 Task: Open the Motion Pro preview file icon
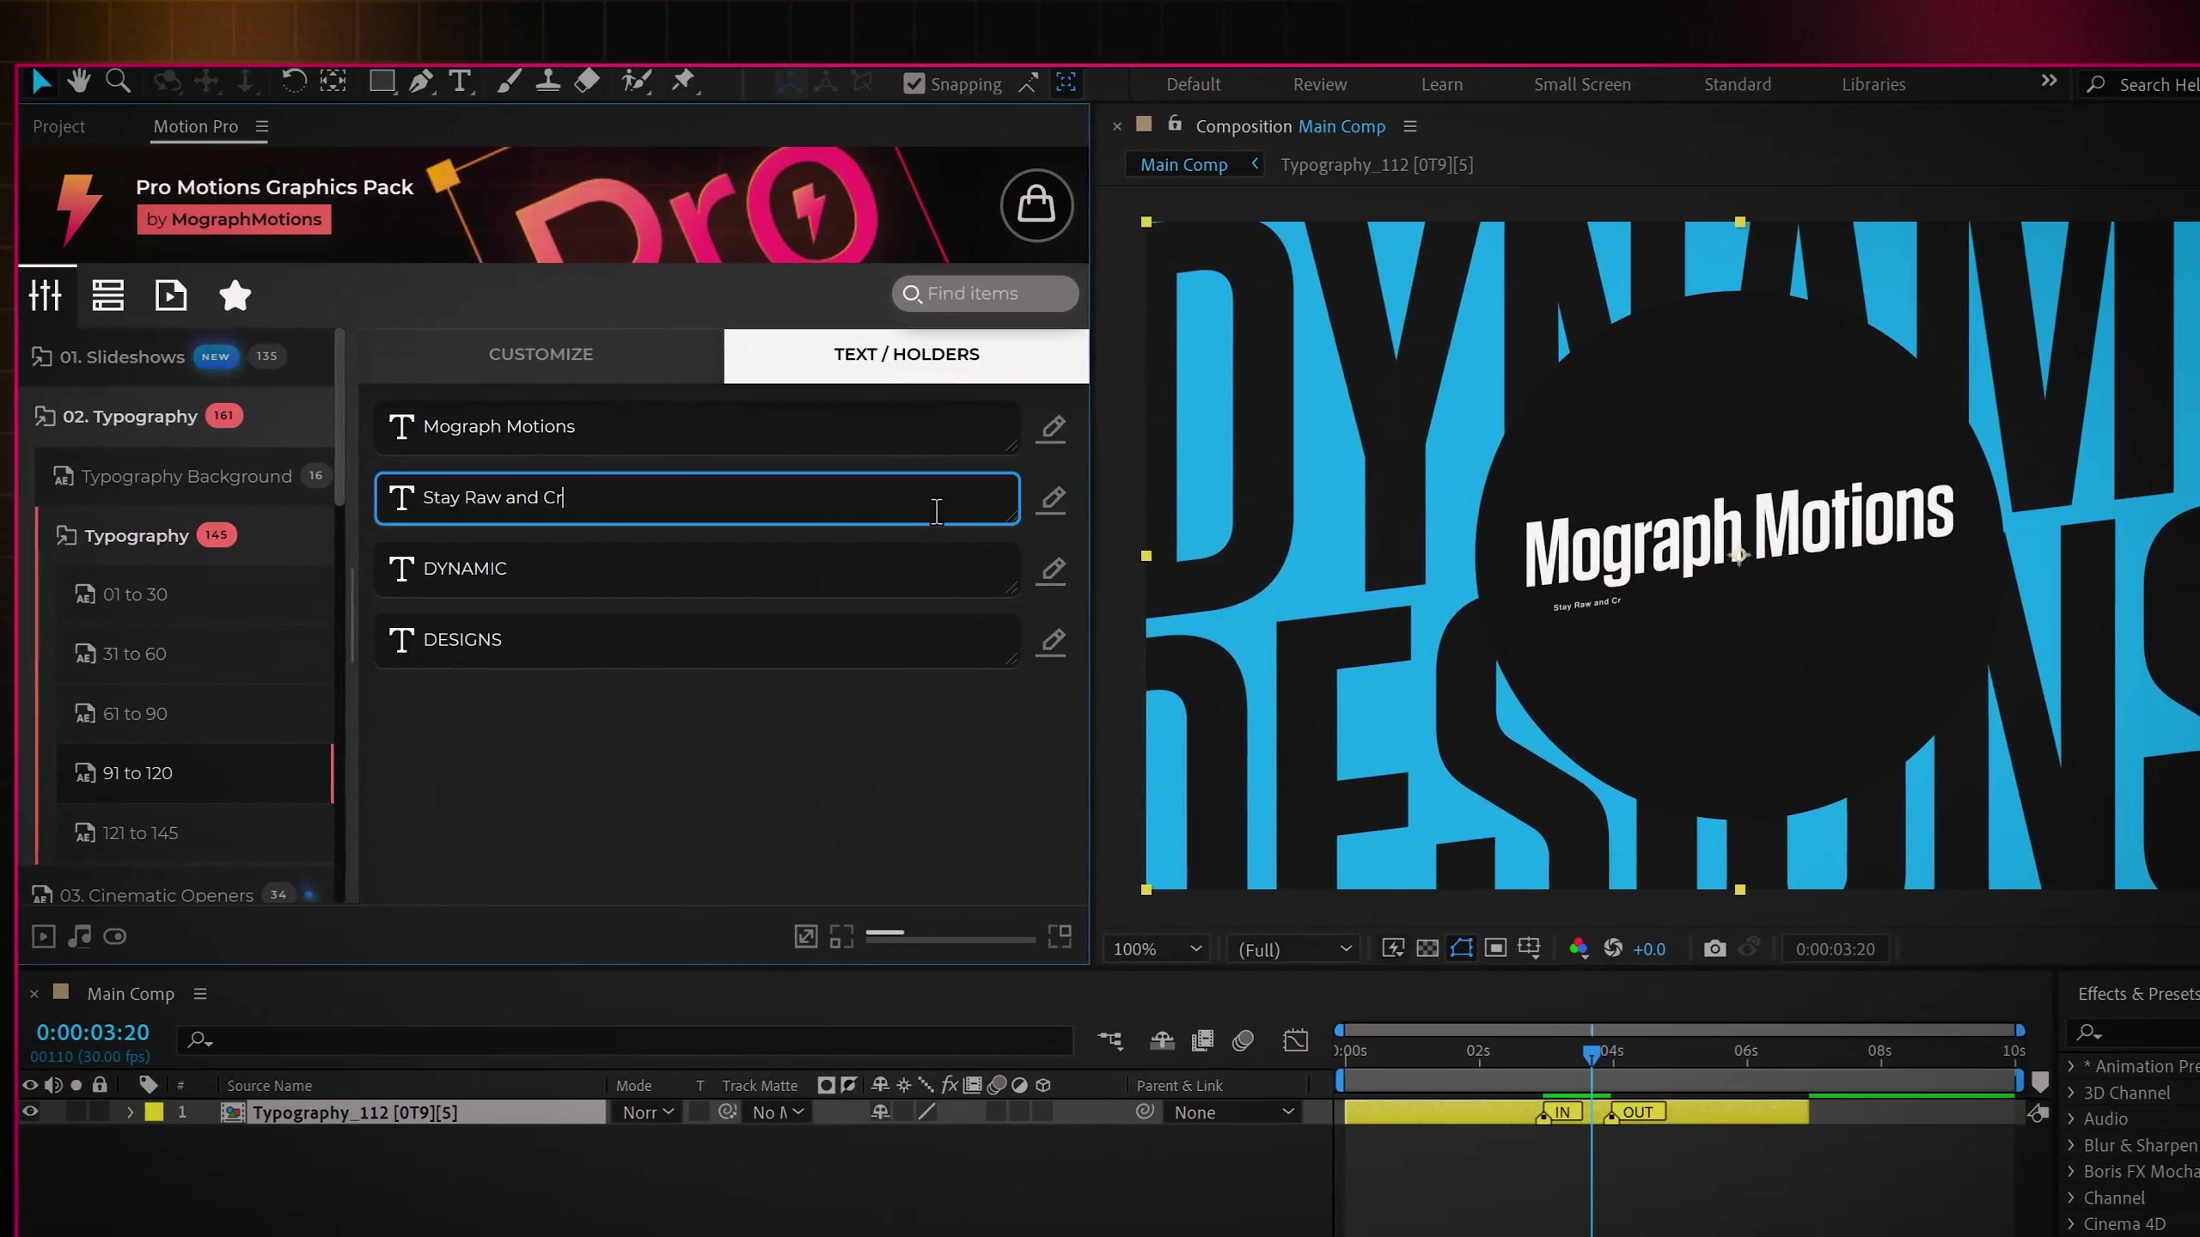coord(171,296)
